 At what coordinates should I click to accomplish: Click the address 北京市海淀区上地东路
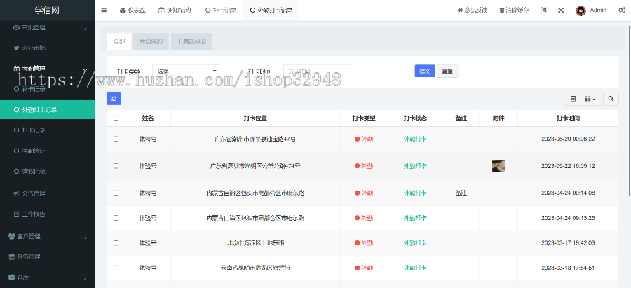click(255, 243)
